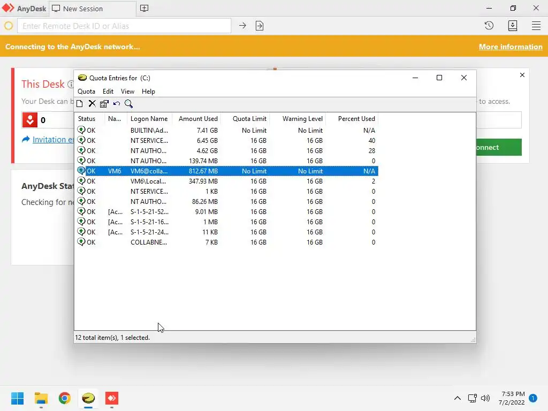The image size is (548, 411).
Task: Select the NT SERVICE entry using 1 KB
Action: [x=226, y=191]
